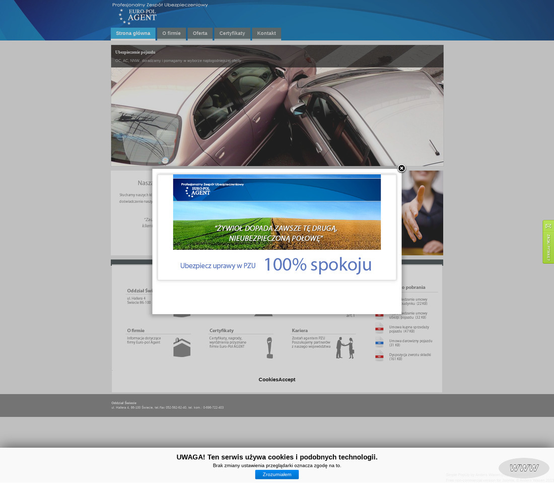This screenshot has width=554, height=483.
Task: Click the UWAGA cookies notice heading
Action: tap(277, 457)
